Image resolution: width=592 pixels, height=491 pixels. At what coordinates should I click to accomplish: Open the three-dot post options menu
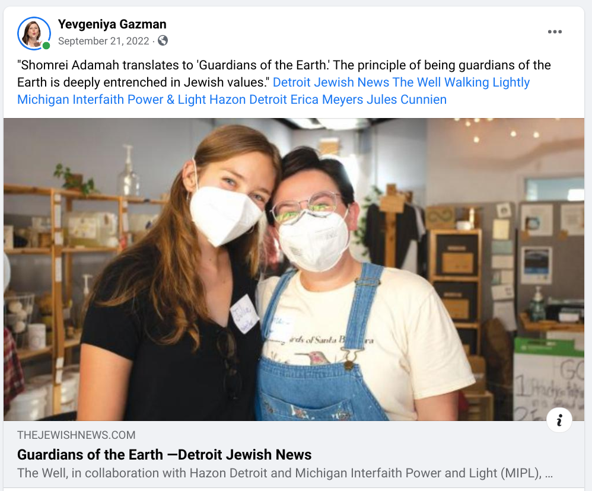pyautogui.click(x=555, y=31)
